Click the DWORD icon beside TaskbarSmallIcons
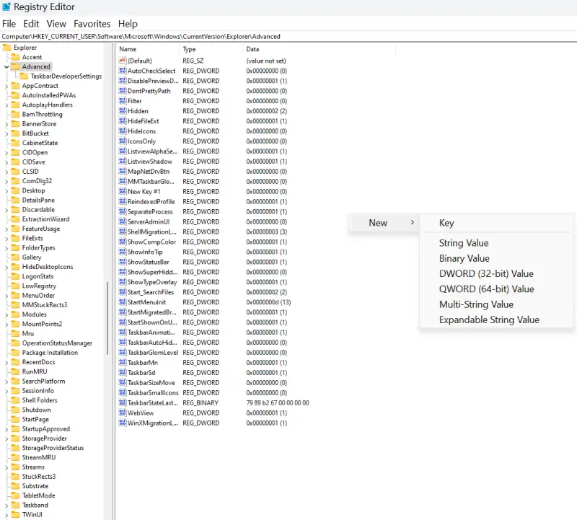Screen dimensions: 577x520 click(x=121, y=393)
